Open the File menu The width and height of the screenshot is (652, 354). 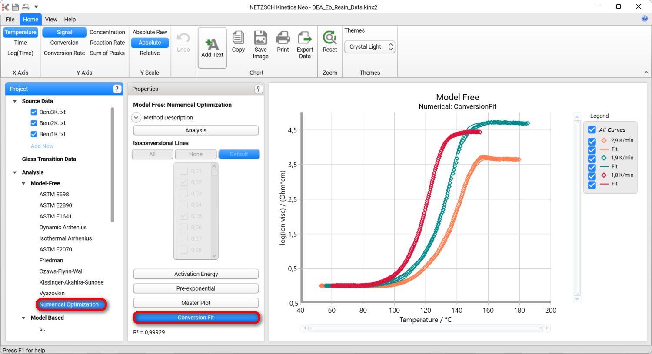[x=10, y=20]
